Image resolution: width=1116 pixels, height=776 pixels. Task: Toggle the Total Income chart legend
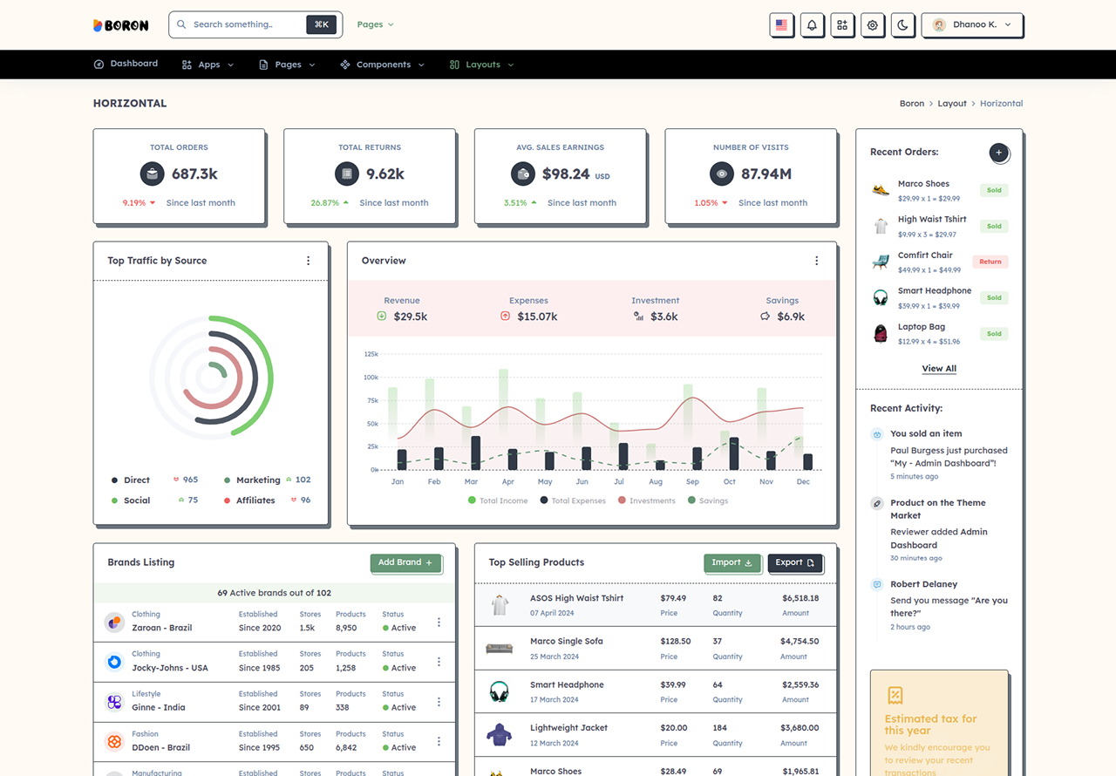[498, 500]
